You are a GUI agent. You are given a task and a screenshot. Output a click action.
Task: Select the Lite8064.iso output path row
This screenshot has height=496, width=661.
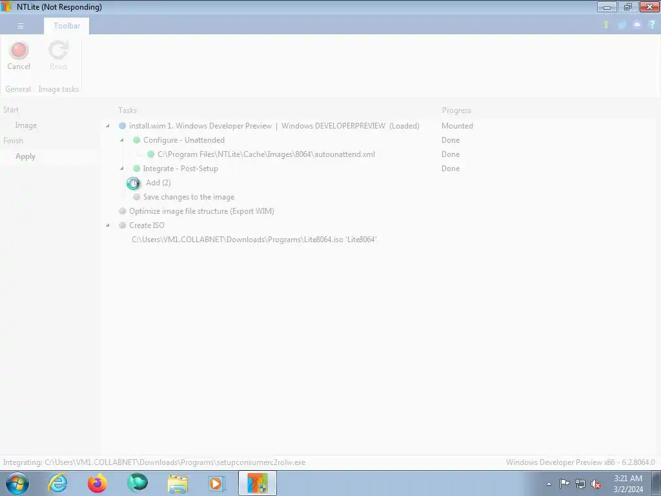[x=254, y=240]
